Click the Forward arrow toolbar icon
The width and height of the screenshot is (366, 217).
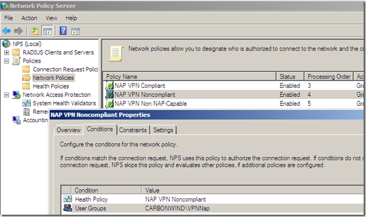point(18,31)
